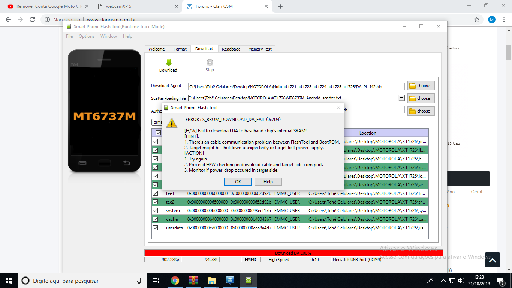Toggle checkbox of the row with location ending \re...
Image resolution: width=512 pixels, height=288 pixels.
[x=155, y=167]
